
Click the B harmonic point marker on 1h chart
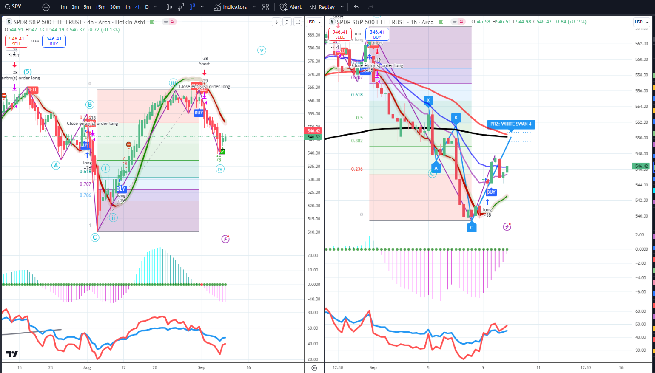(x=456, y=118)
